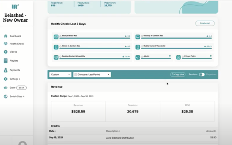Open the Custom date range dropdown
Image resolution: width=232 pixels, height=145 pixels.
(60, 74)
